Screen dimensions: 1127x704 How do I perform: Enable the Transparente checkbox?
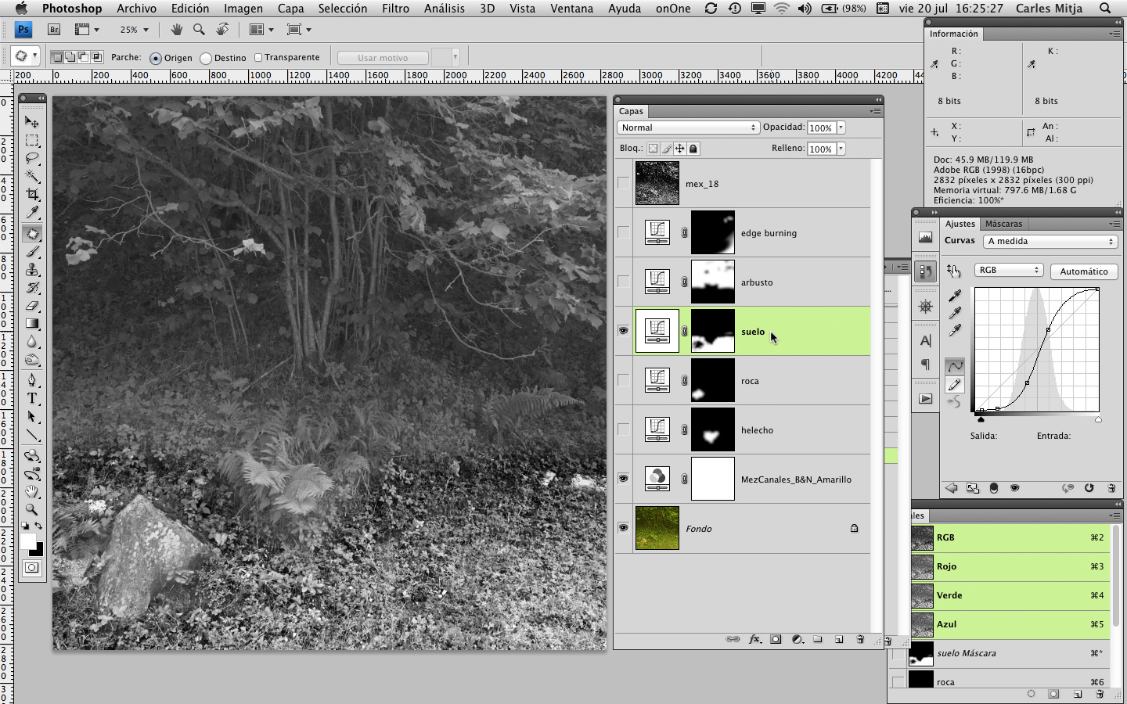[258, 58]
